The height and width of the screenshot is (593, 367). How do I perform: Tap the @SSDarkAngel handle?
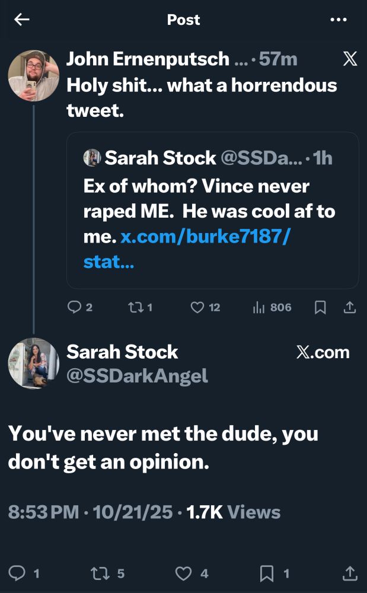[x=137, y=375]
